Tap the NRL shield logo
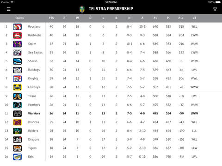222x166 pixels. coord(82,9)
